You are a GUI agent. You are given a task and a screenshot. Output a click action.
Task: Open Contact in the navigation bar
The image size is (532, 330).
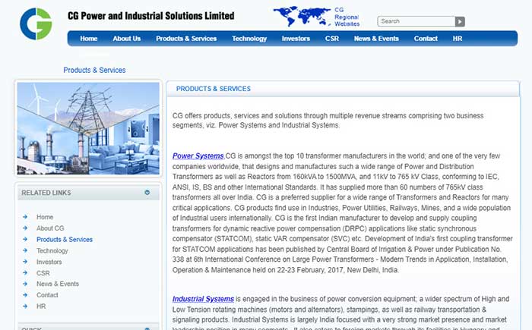[426, 39]
